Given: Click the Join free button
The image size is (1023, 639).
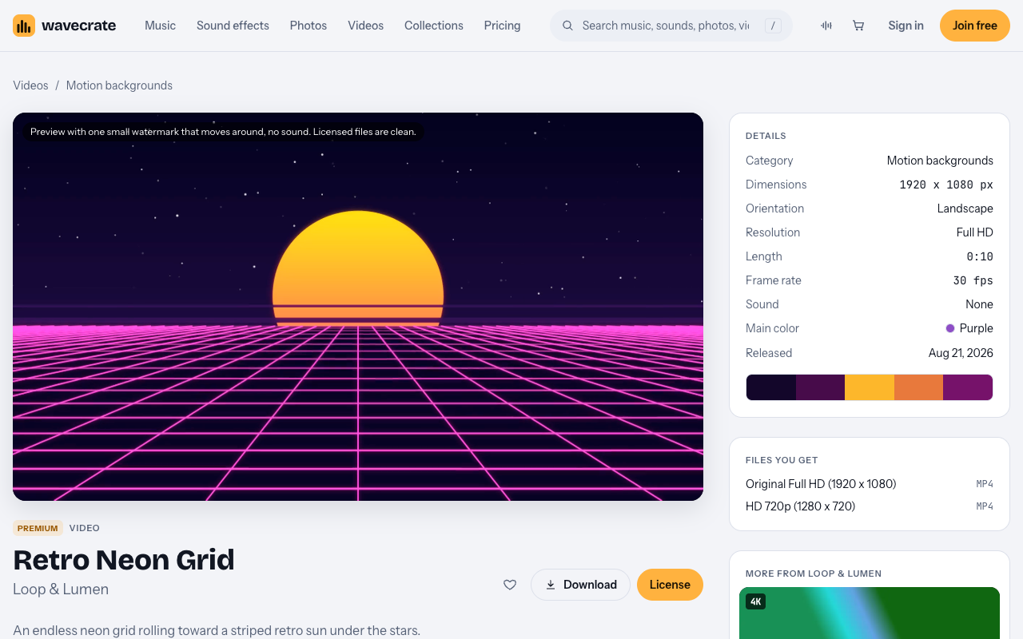Looking at the screenshot, I should (x=975, y=26).
